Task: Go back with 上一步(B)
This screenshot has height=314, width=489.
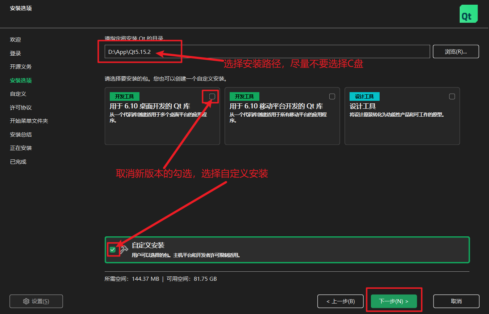Action: (340, 301)
